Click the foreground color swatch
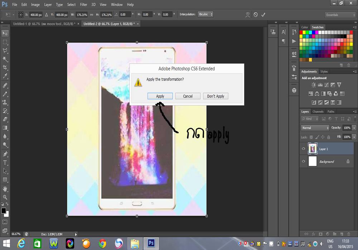 4,211
